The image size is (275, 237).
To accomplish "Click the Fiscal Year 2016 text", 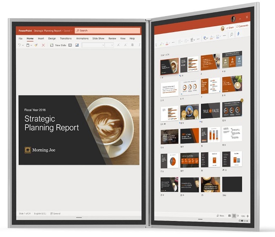I will tap(35, 110).
